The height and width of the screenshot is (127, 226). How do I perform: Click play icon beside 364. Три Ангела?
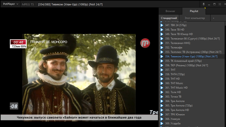pyautogui.click(x=162, y=101)
